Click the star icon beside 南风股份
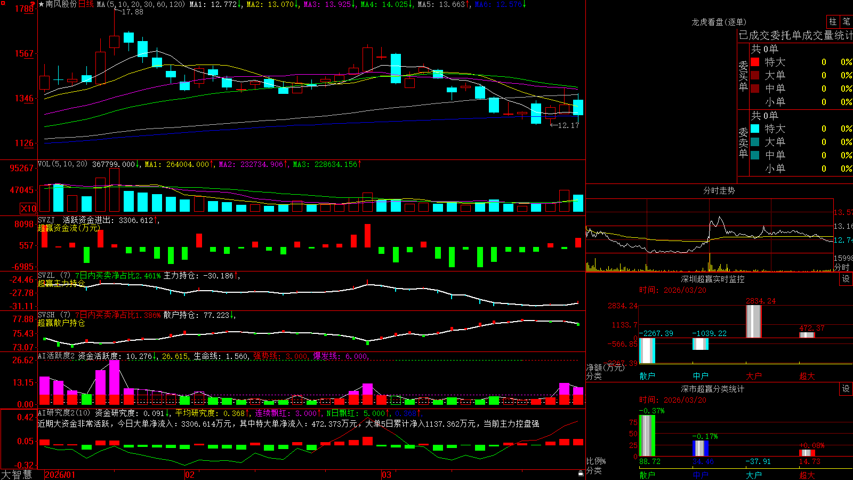The height and width of the screenshot is (480, 853). pyautogui.click(x=42, y=4)
